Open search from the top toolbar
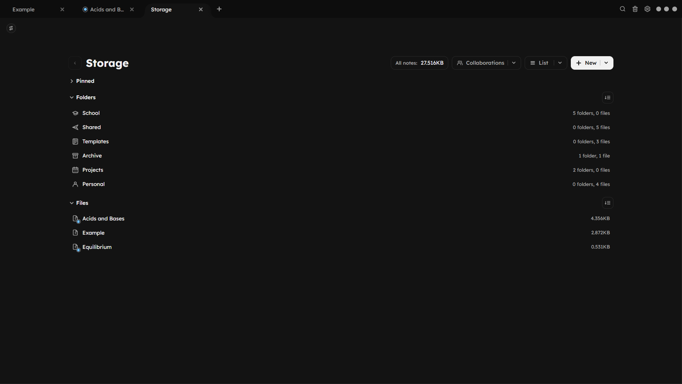This screenshot has height=384, width=682. [622, 9]
